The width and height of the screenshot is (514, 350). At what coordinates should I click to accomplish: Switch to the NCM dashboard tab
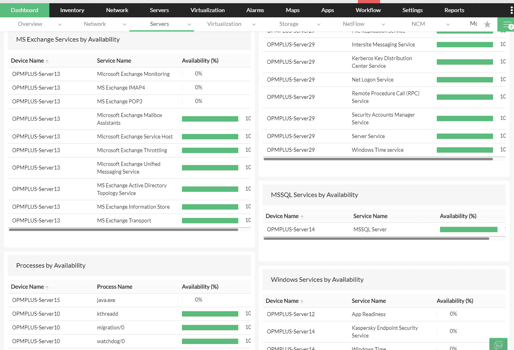pyautogui.click(x=418, y=24)
